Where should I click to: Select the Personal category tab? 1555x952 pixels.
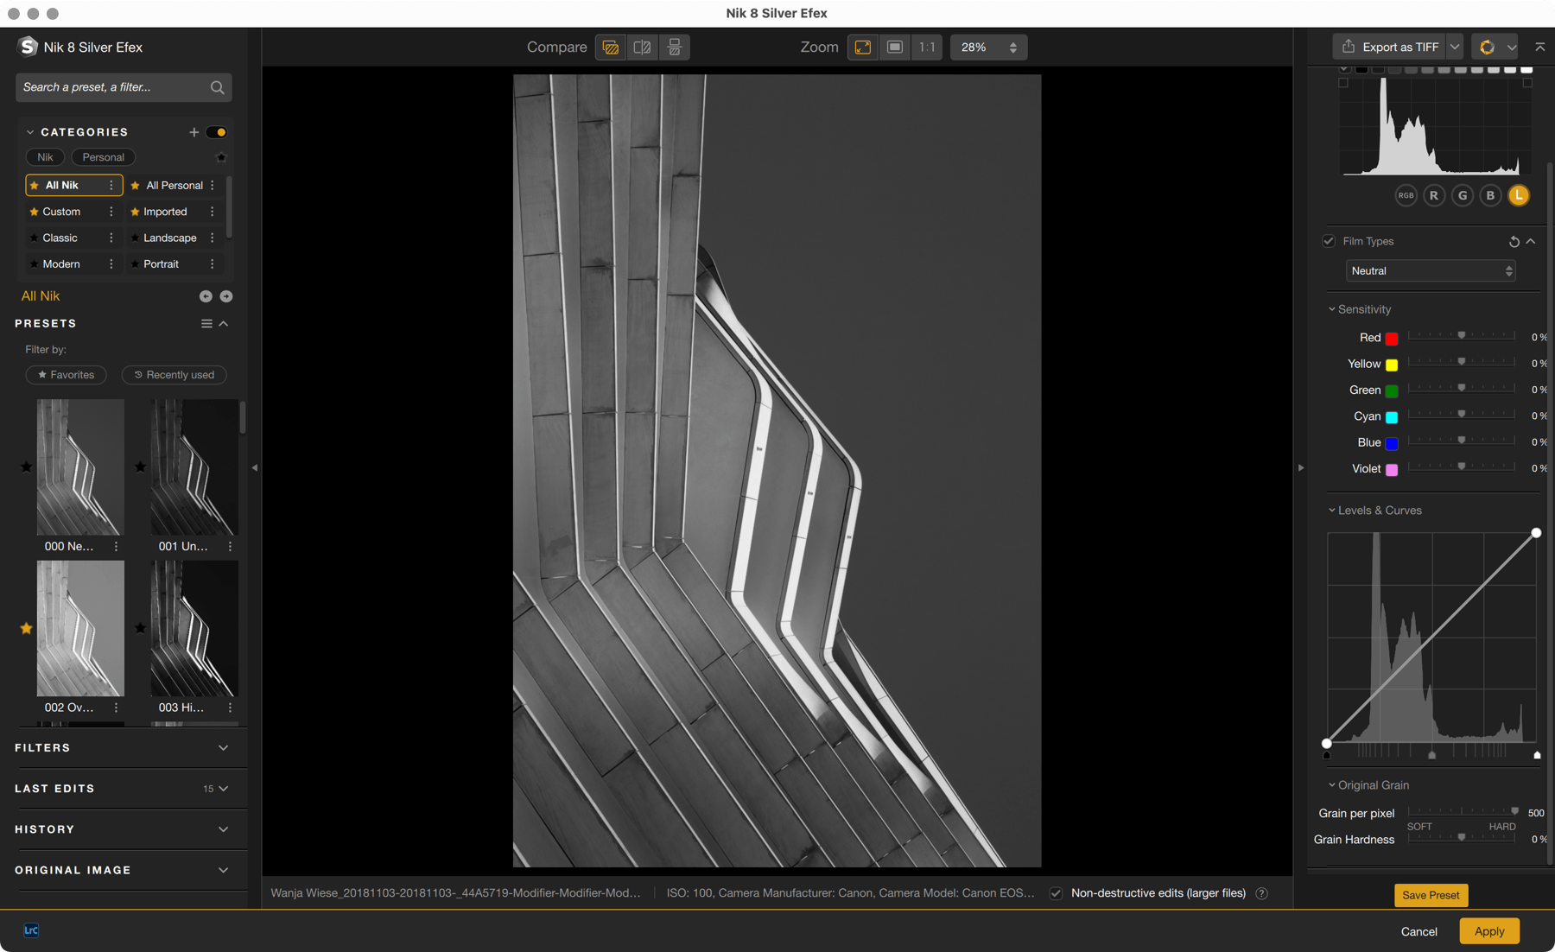pos(103,157)
